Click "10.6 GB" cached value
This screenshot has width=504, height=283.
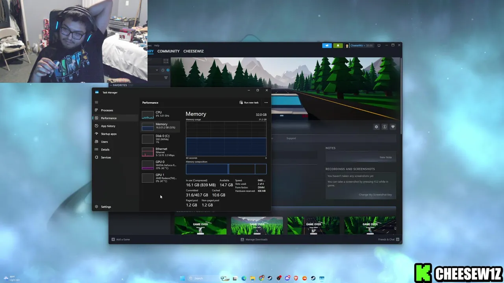pos(219,195)
